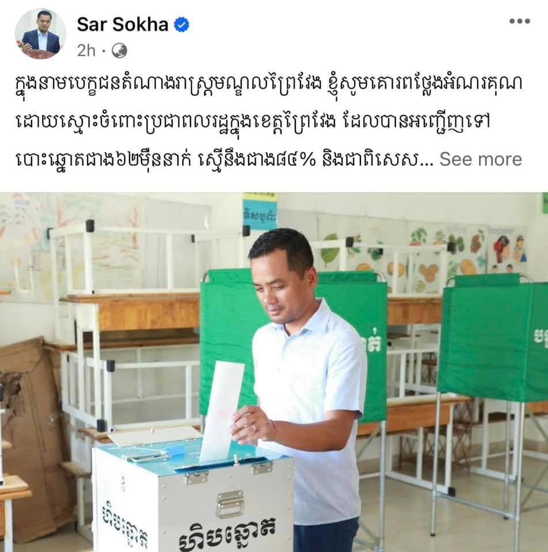Open the three-dot post options menu
548x552 pixels.
[519, 21]
